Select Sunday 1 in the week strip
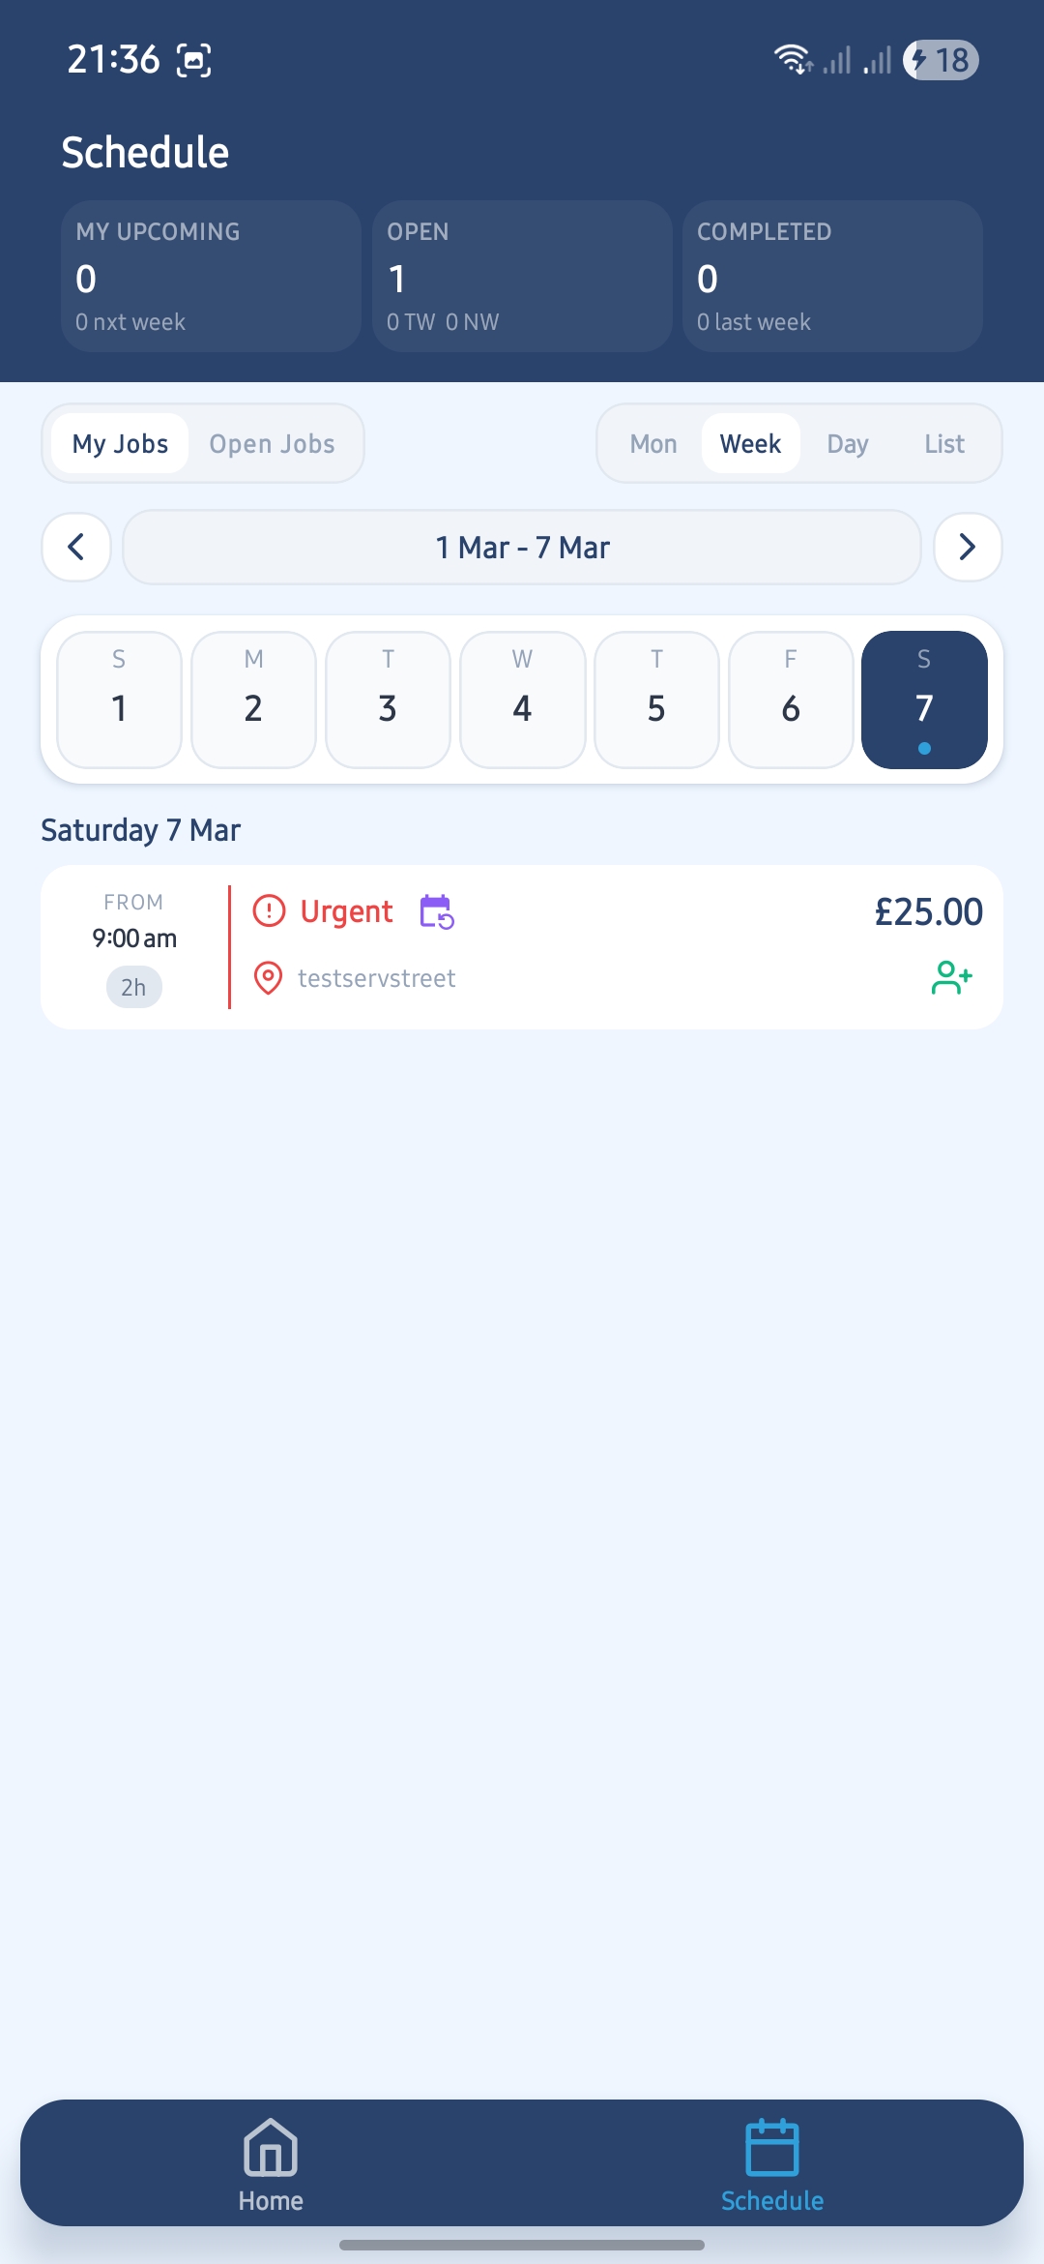The image size is (1044, 2264). pyautogui.click(x=119, y=700)
